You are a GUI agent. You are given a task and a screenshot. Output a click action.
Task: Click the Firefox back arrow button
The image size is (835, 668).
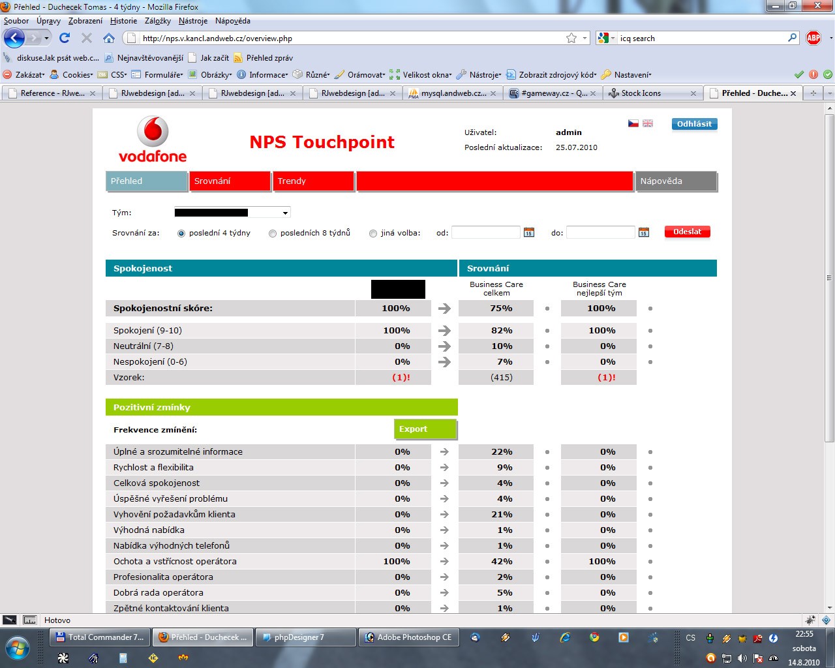tap(14, 38)
